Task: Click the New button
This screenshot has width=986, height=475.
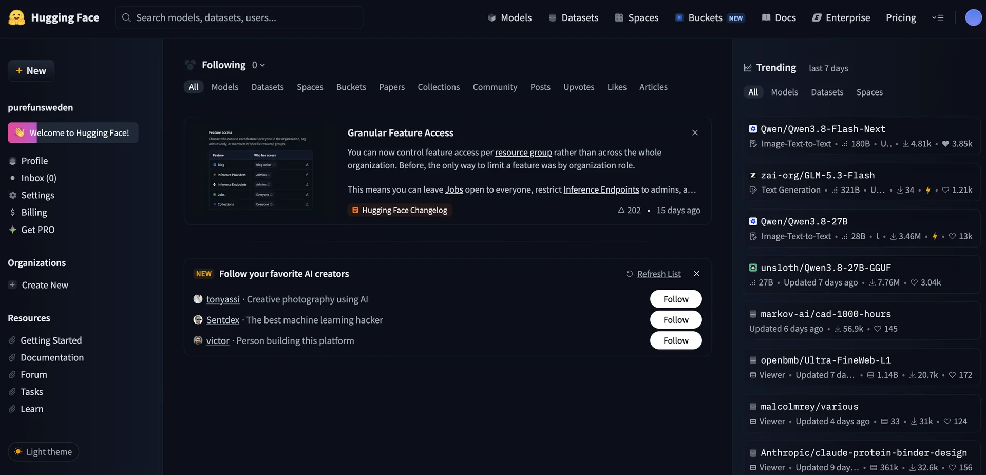Action: (x=31, y=70)
